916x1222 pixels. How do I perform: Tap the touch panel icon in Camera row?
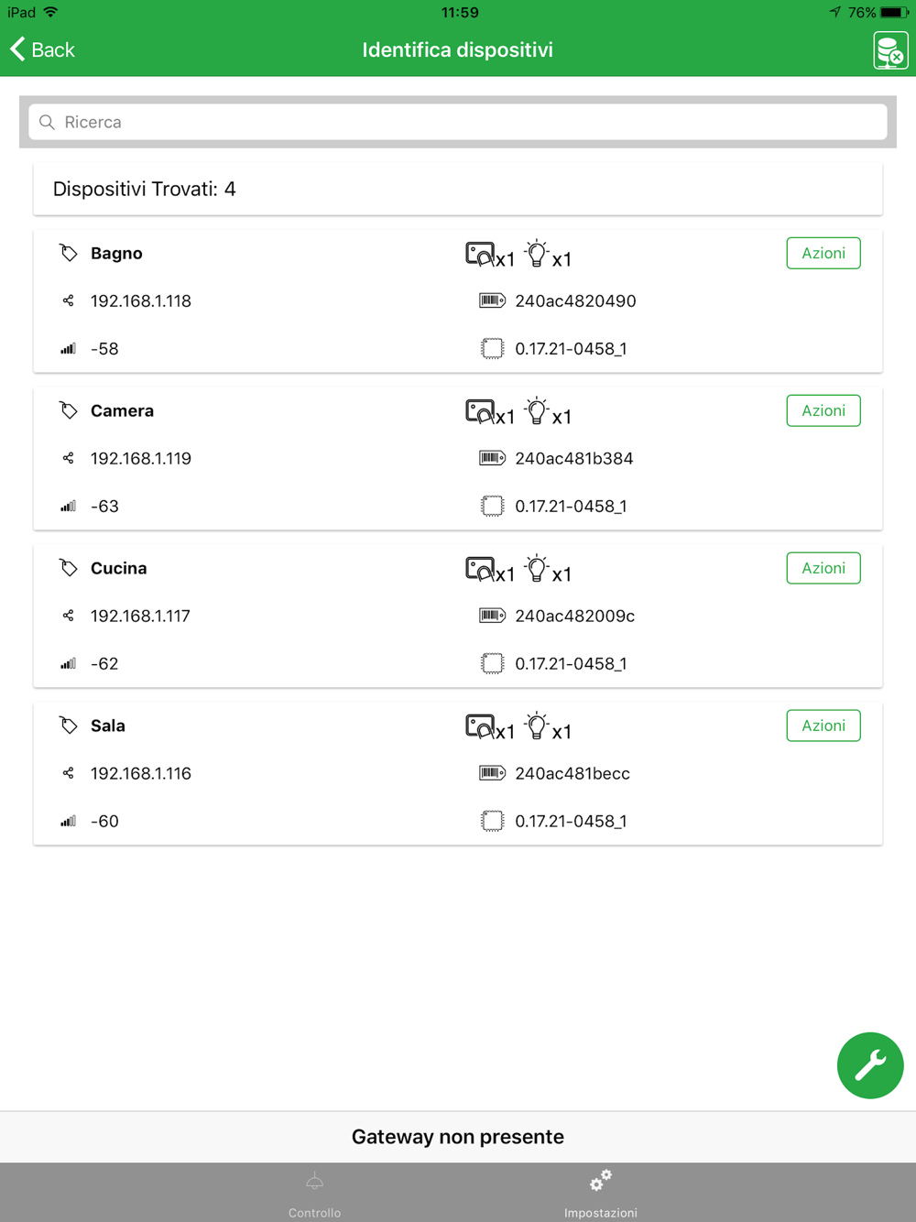[x=480, y=412]
